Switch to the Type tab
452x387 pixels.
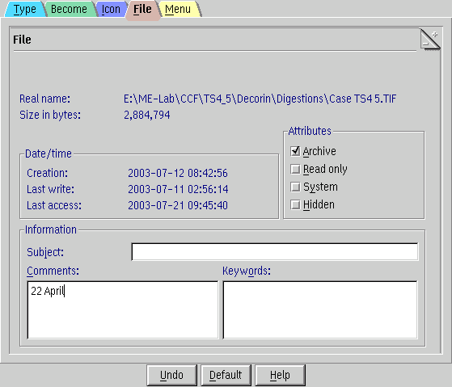[24, 9]
